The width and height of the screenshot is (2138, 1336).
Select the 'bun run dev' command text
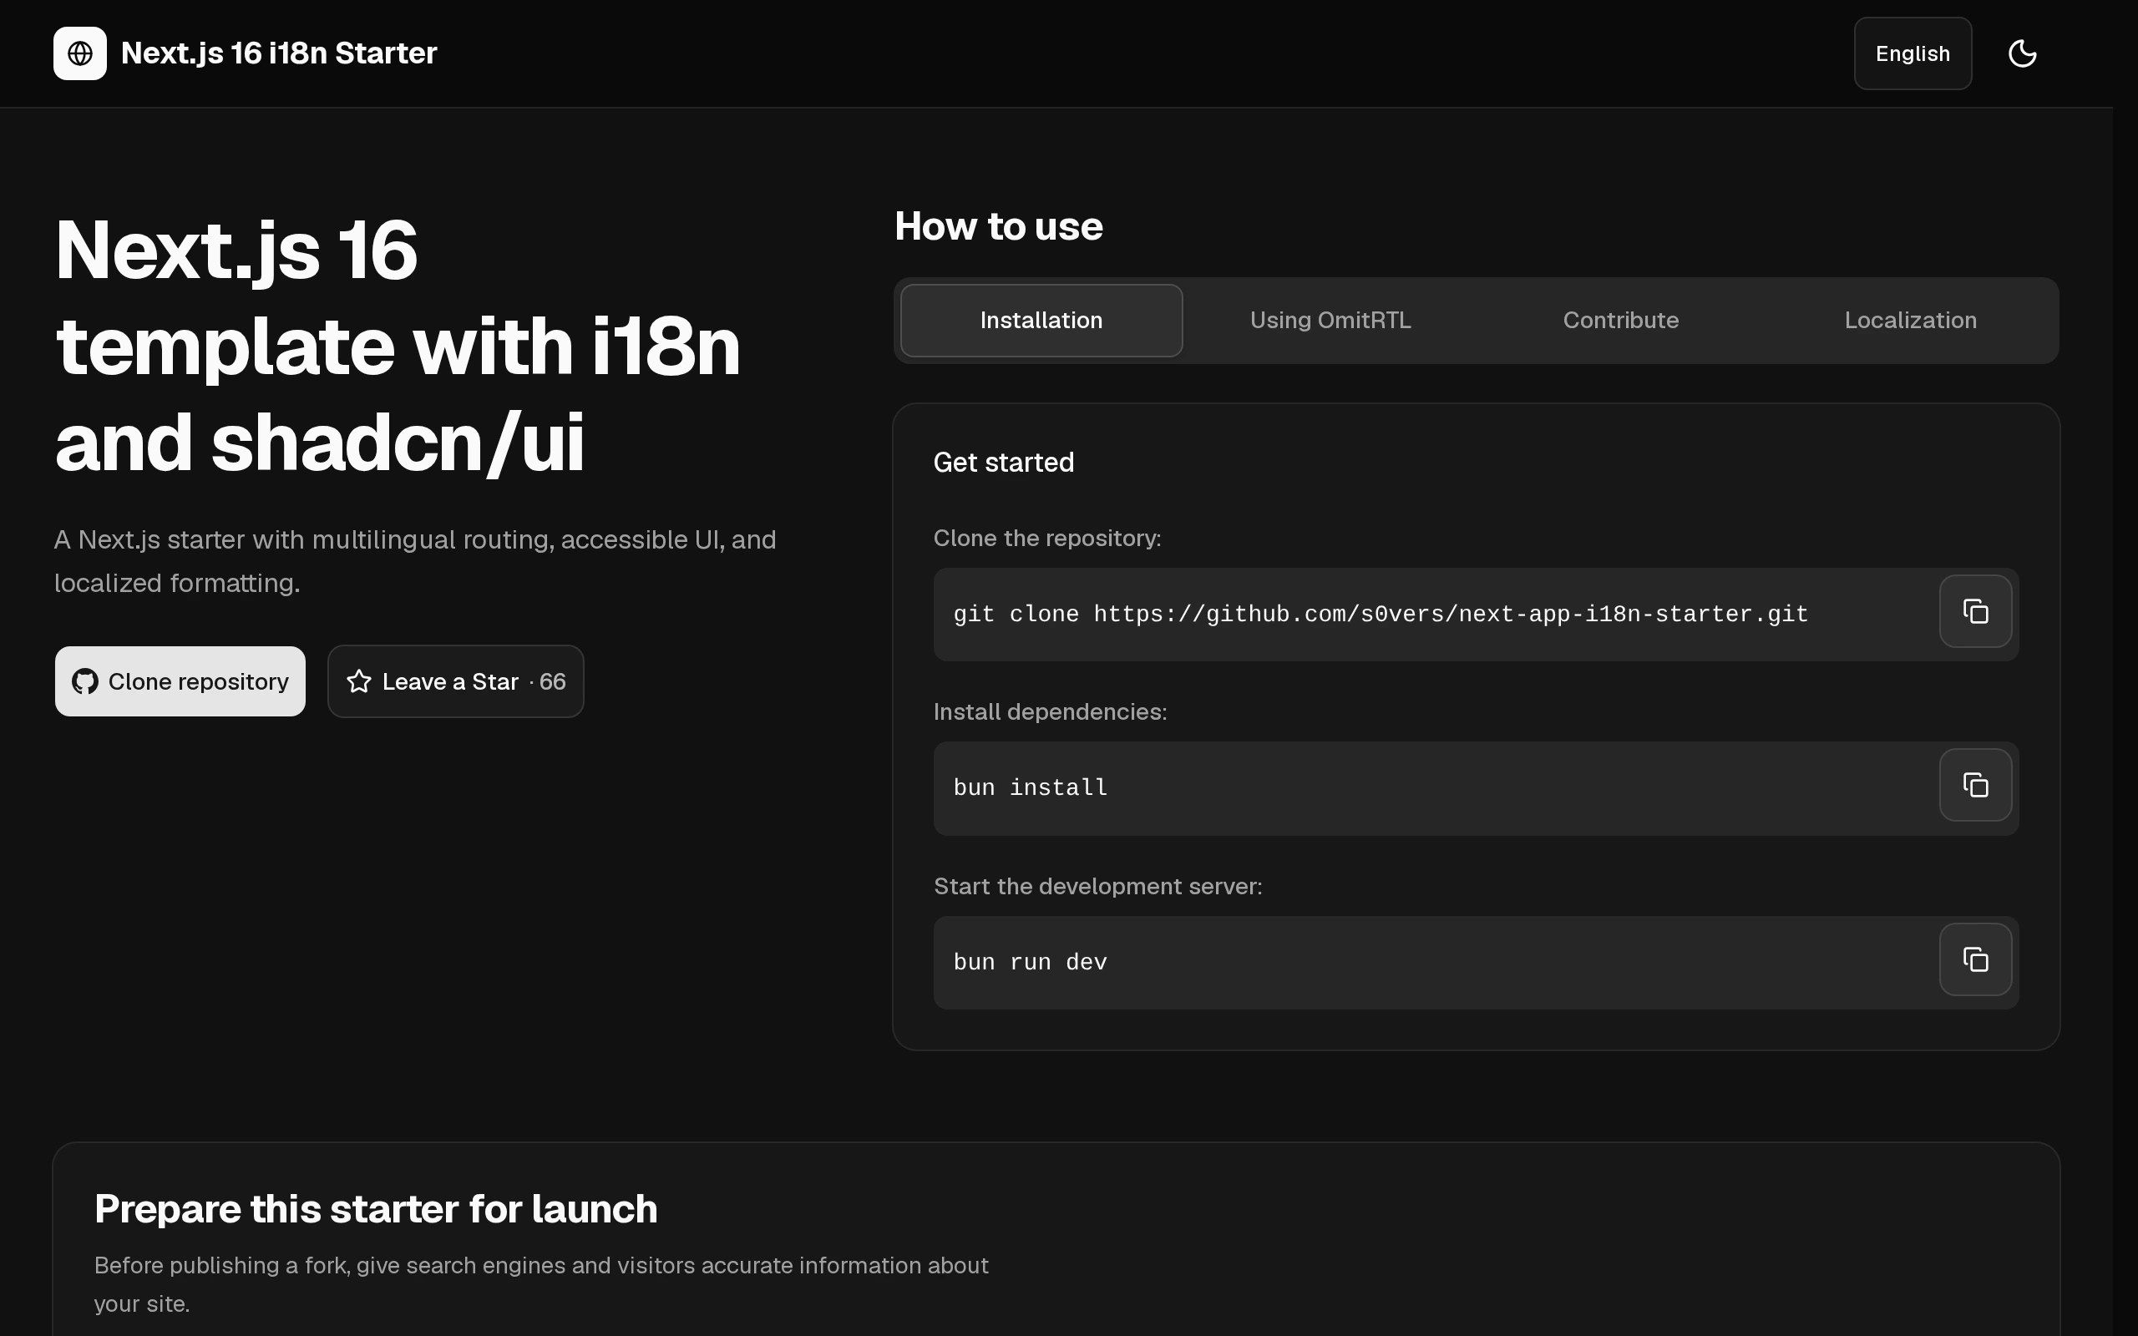pyautogui.click(x=1030, y=962)
